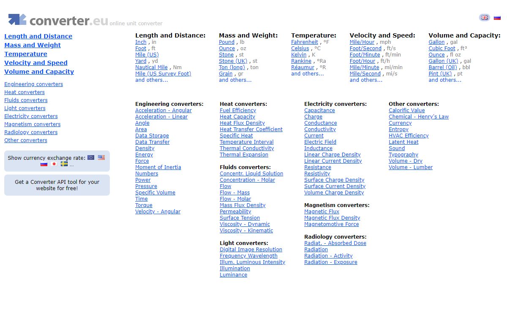Switch site language with the Russian flag at top right
507x312 pixels.
point(497,18)
